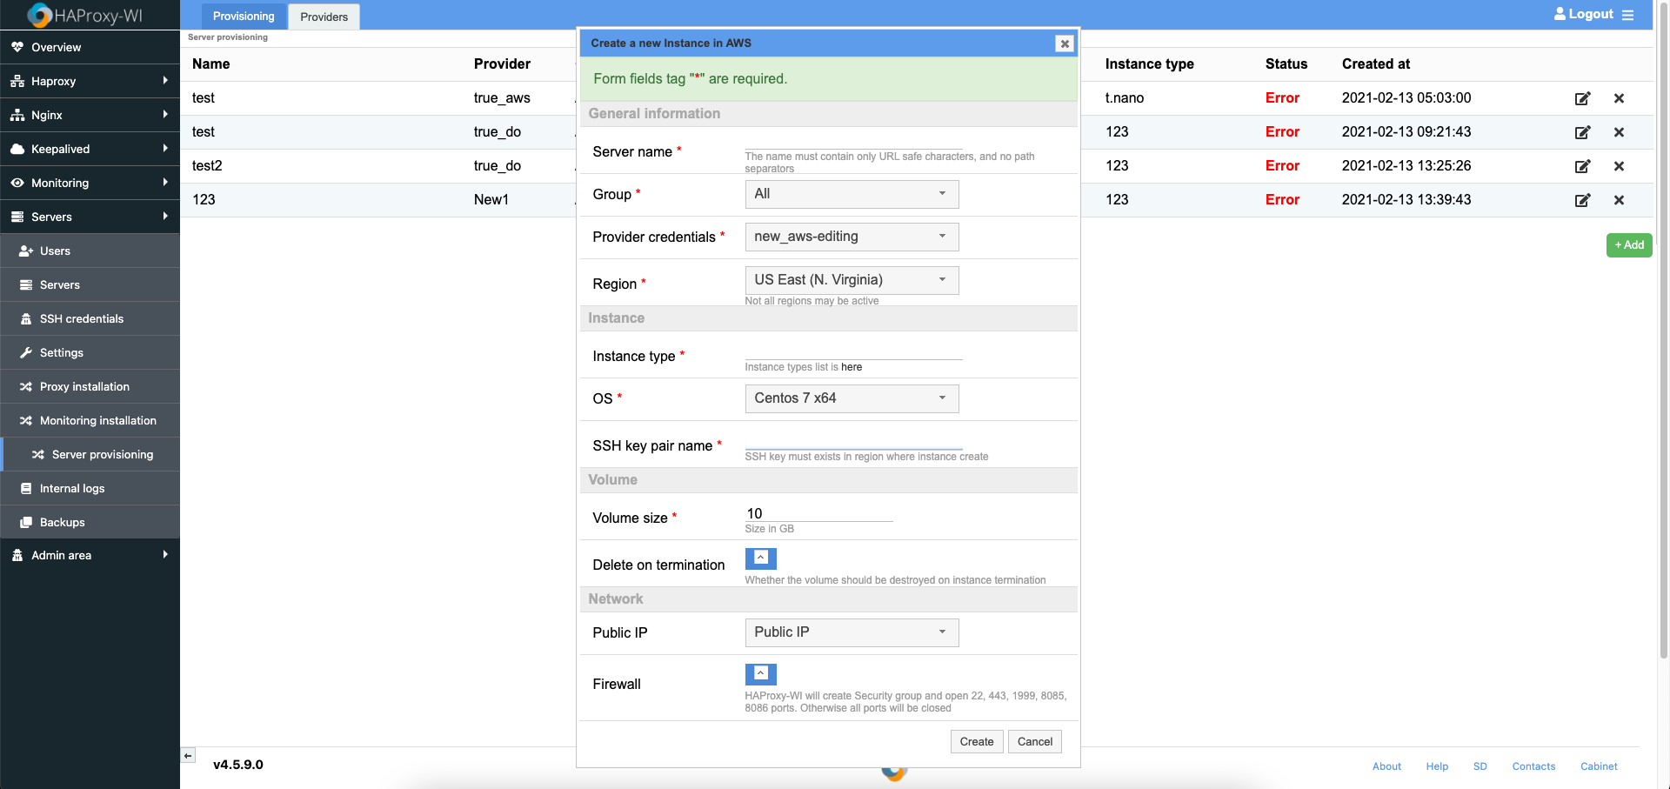Click the Nginx sidebar sitemap icon
Viewport: 1670px width, 789px height.
[x=17, y=115]
